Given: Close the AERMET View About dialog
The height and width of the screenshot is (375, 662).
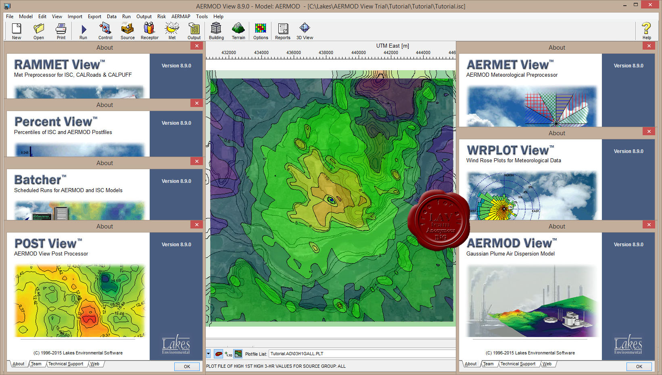Looking at the screenshot, I should [x=649, y=46].
